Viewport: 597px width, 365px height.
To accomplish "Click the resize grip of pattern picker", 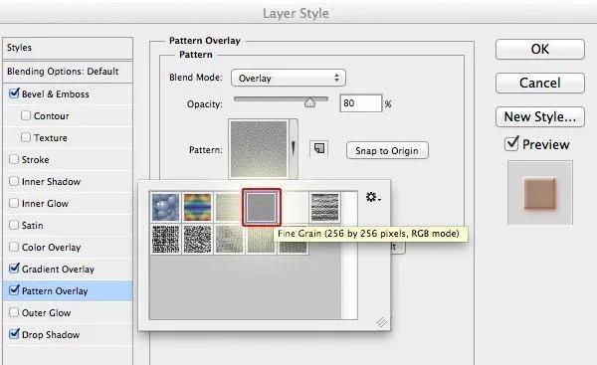I will pyautogui.click(x=381, y=322).
